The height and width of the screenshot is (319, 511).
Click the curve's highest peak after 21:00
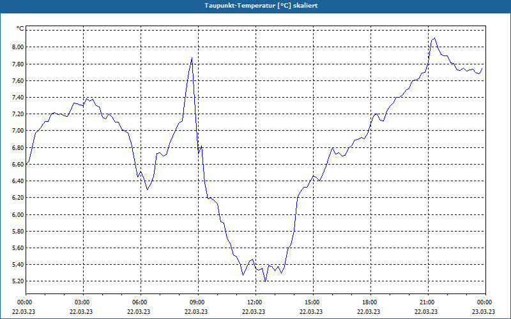(x=435, y=38)
